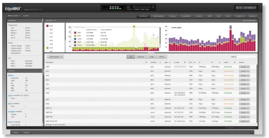The height and width of the screenshot is (138, 269).
Task: Sort the table by Status column arrows
Action: click(x=235, y=62)
